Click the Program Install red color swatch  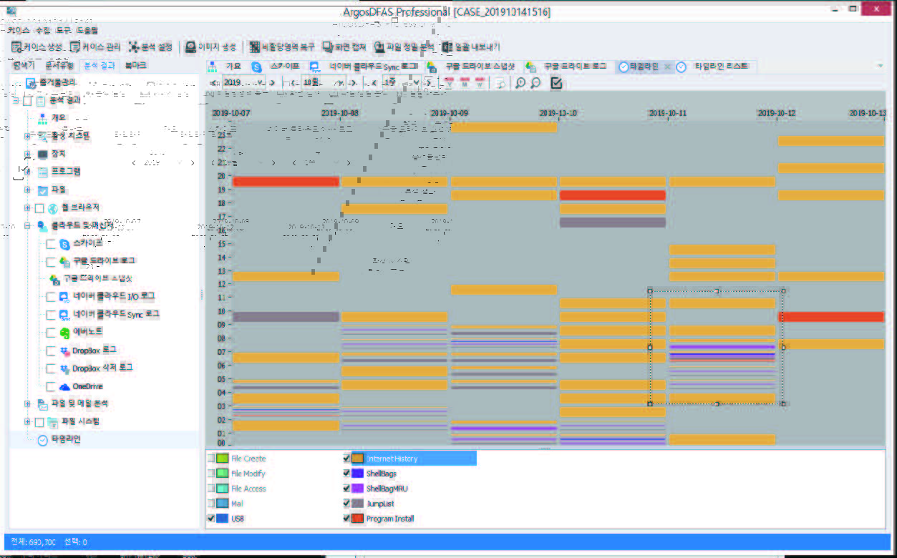[x=358, y=519]
